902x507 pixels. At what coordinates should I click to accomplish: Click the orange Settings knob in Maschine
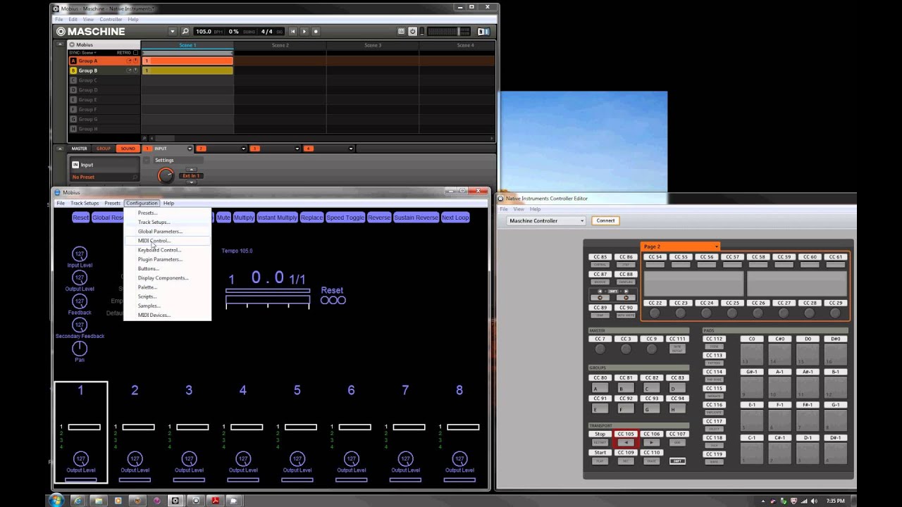pyautogui.click(x=166, y=176)
